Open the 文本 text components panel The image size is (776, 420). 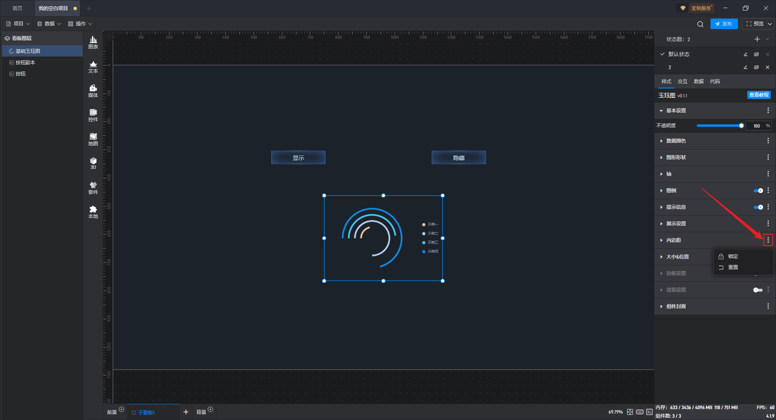coord(93,67)
